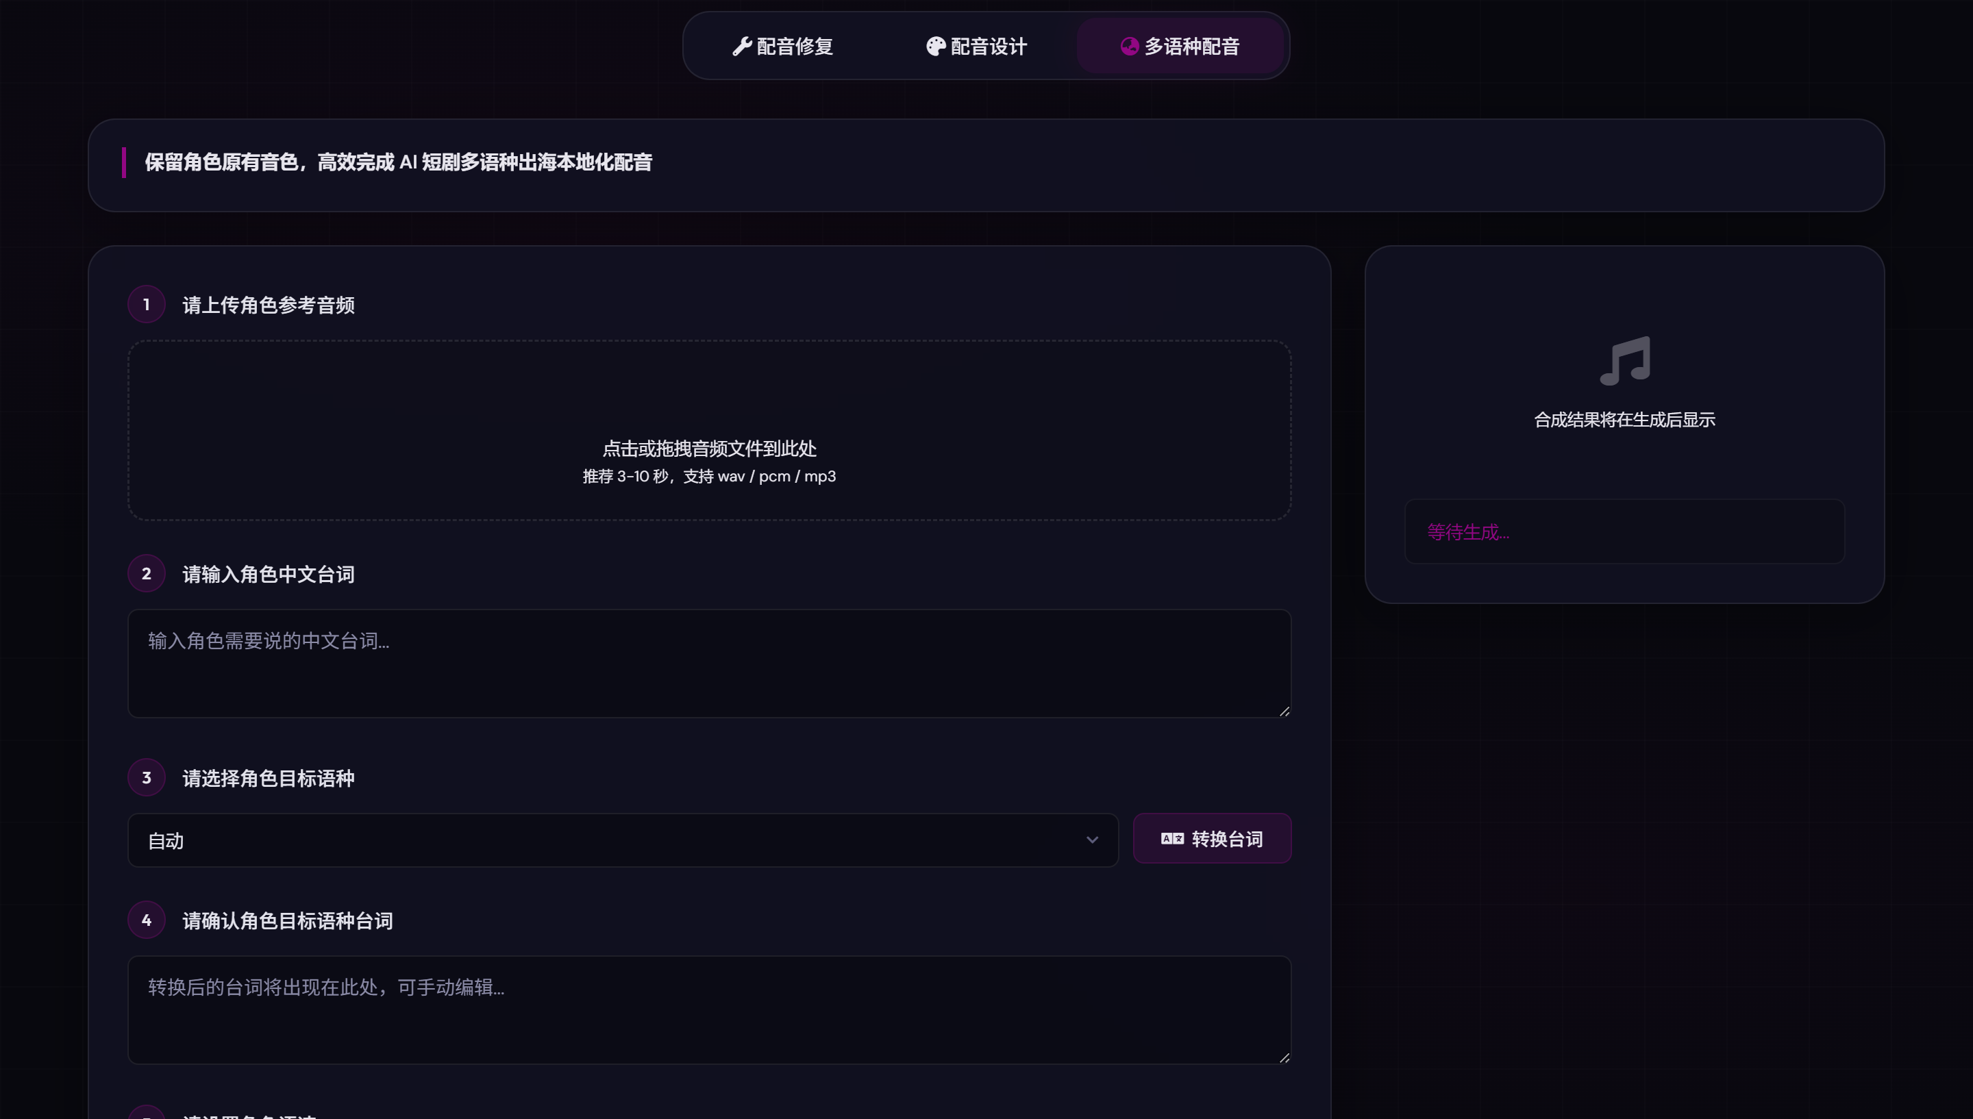Image resolution: width=1973 pixels, height=1119 pixels.
Task: Select the 多语种配音 tab label
Action: [x=1192, y=46]
